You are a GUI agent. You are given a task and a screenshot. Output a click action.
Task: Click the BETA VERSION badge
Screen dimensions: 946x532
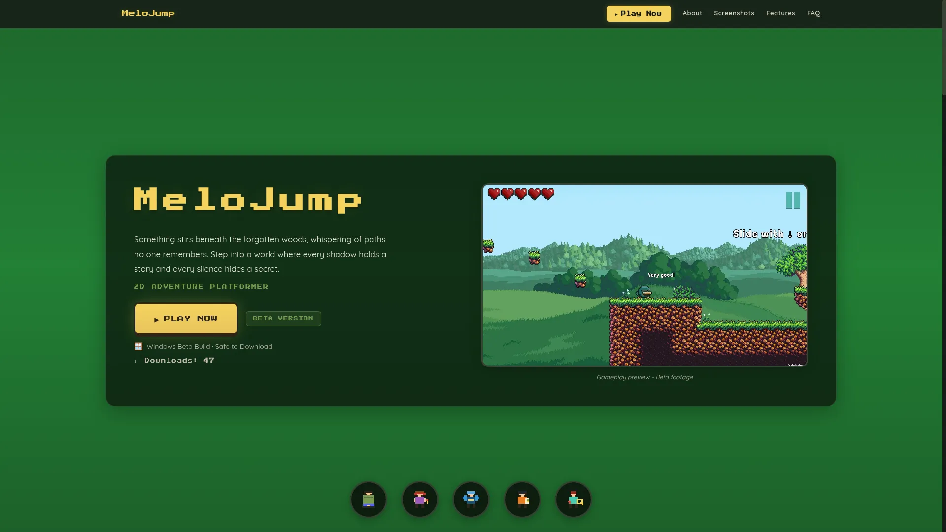283,319
